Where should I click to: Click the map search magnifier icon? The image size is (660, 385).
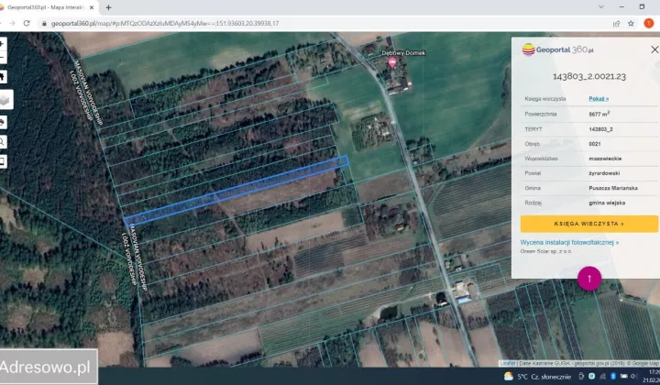tap(3, 142)
